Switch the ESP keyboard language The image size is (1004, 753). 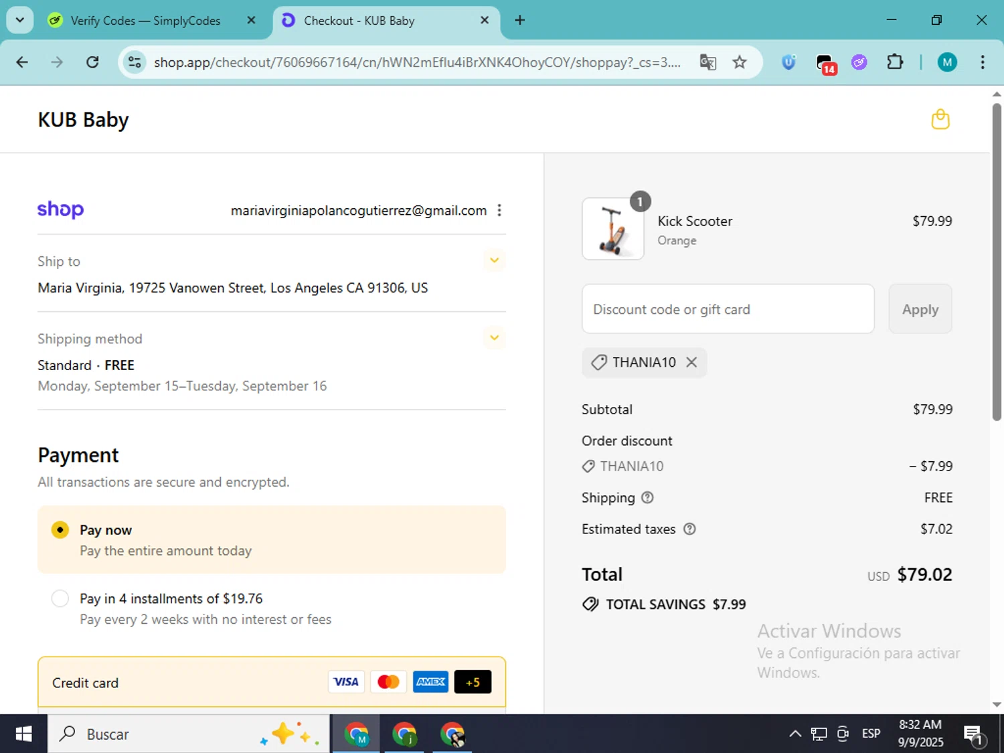[x=871, y=734]
